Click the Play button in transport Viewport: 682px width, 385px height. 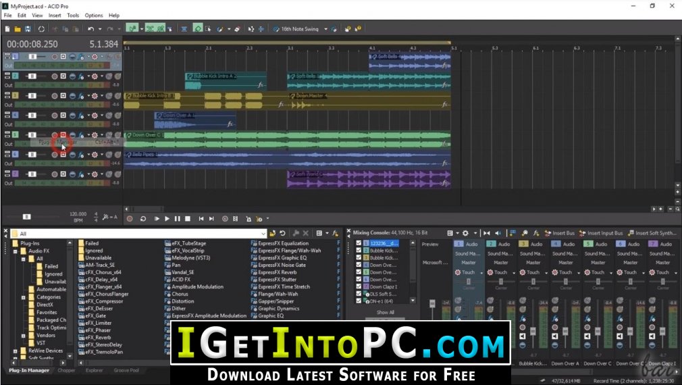(167, 219)
